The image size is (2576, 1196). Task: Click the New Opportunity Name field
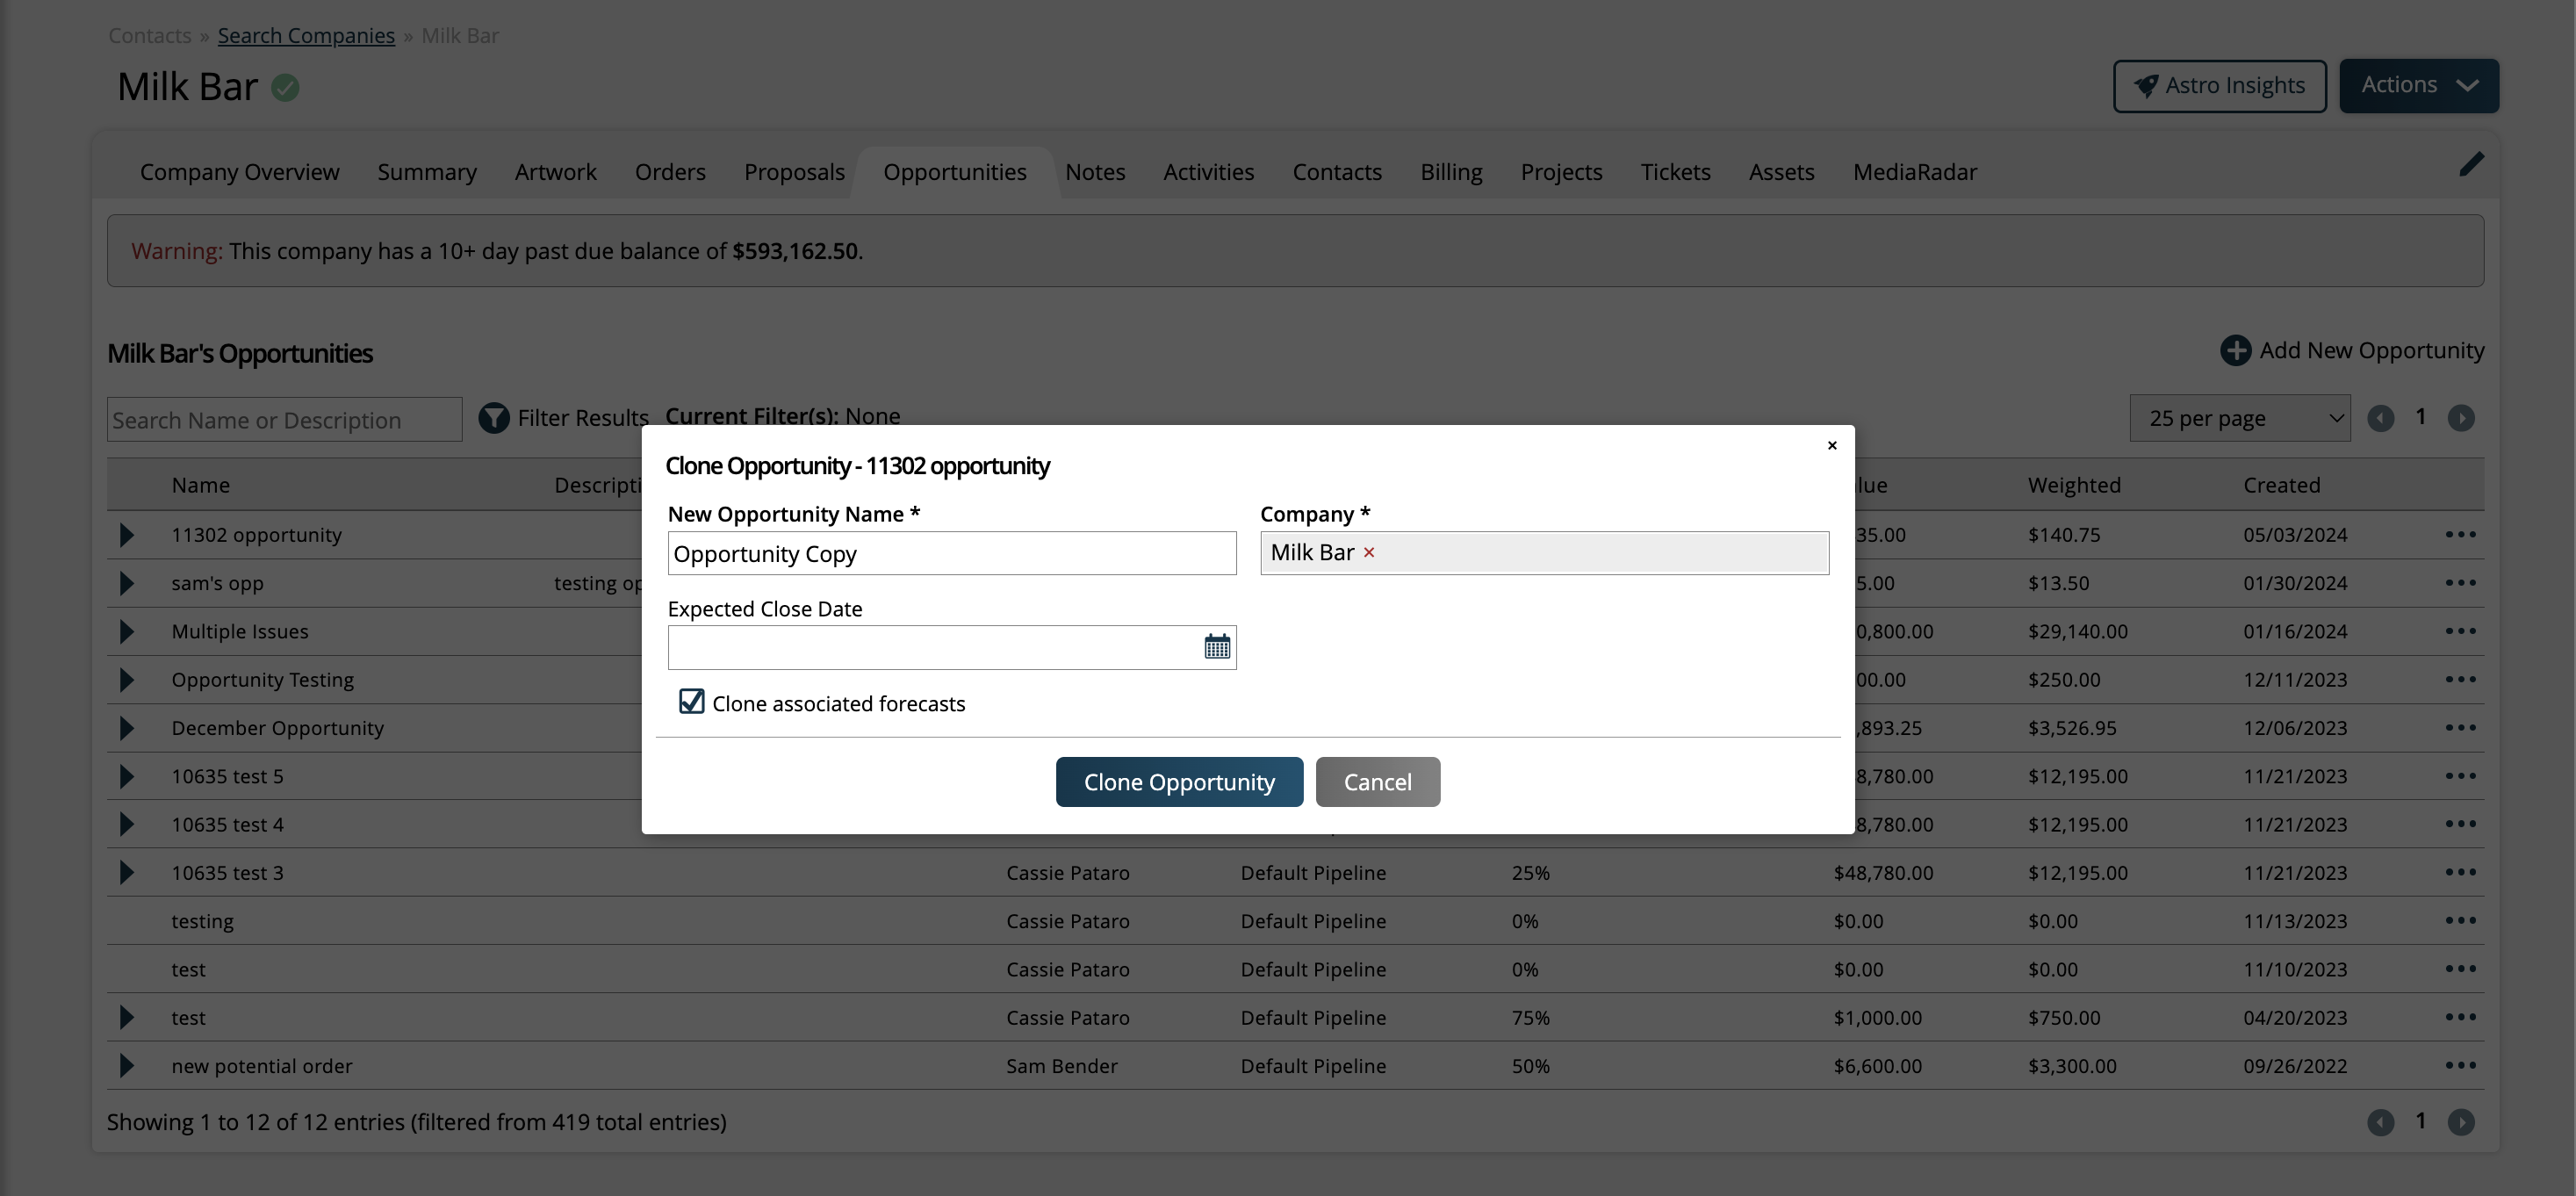(x=951, y=554)
